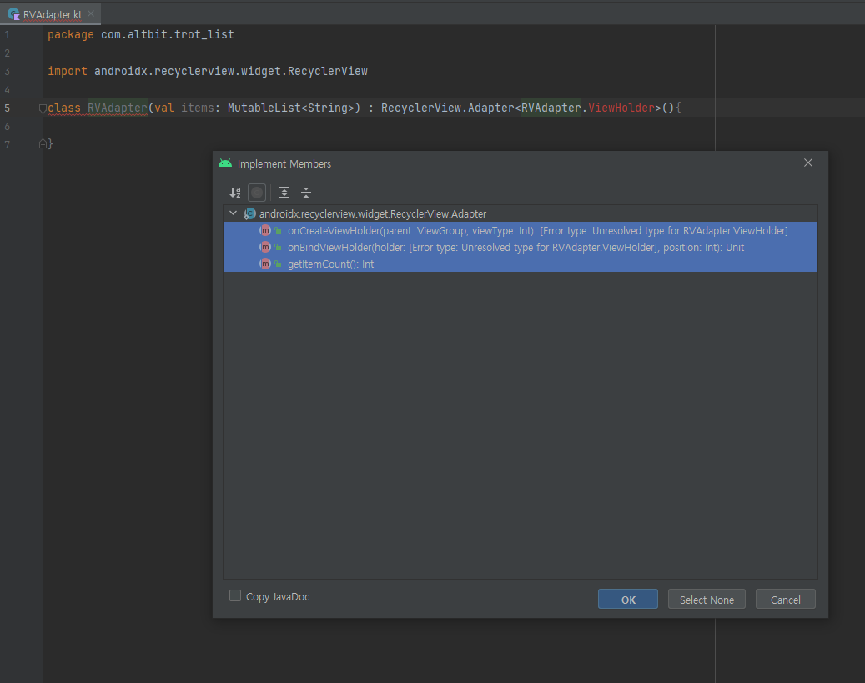Close the RVAdapter.kt tab
865x683 pixels.
pos(91,13)
